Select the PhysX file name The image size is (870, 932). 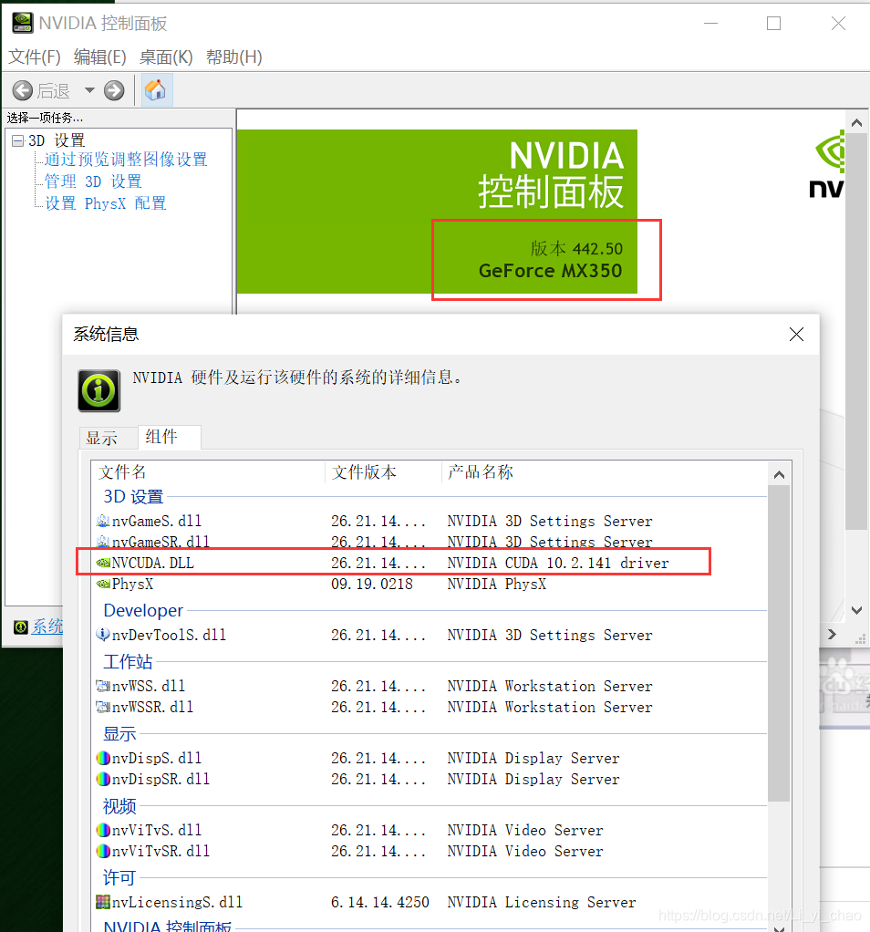click(132, 585)
